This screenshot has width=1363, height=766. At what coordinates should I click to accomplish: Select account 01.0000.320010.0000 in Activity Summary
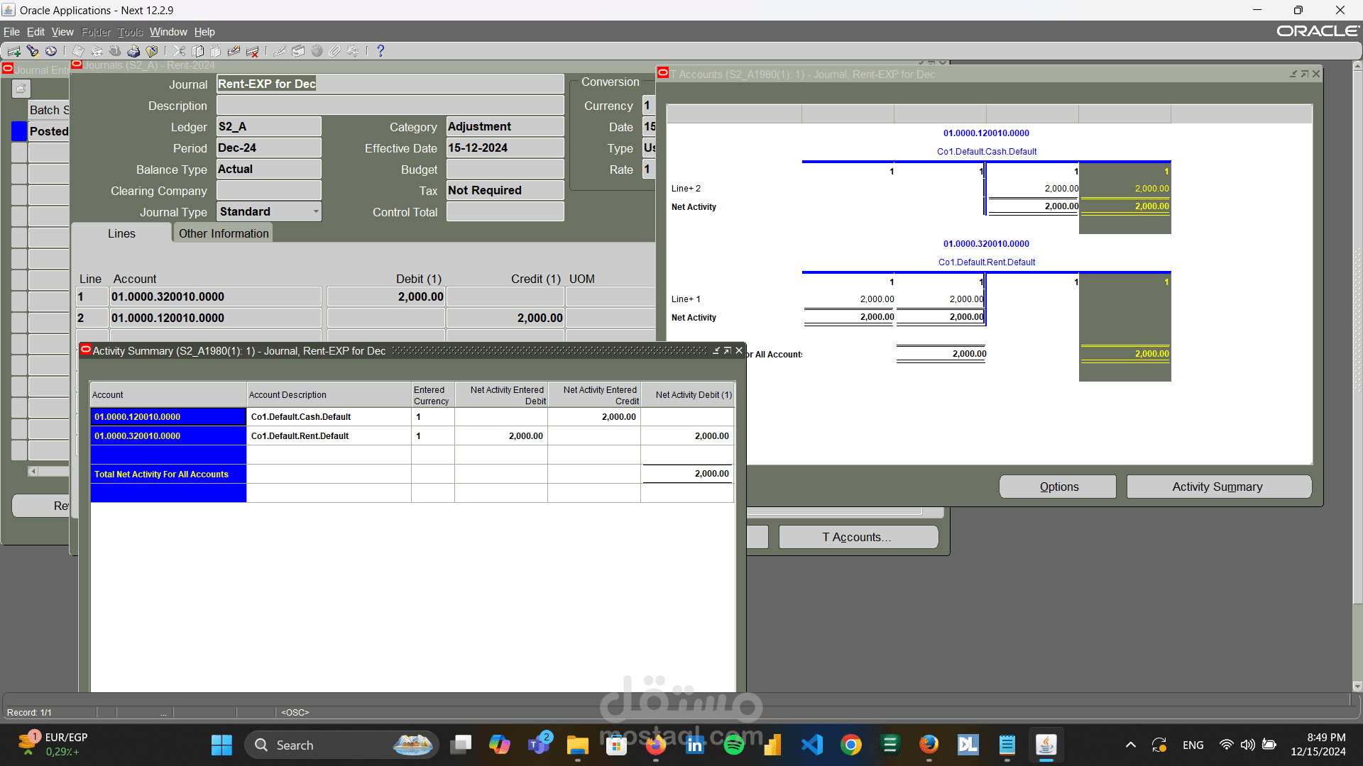pyautogui.click(x=168, y=435)
